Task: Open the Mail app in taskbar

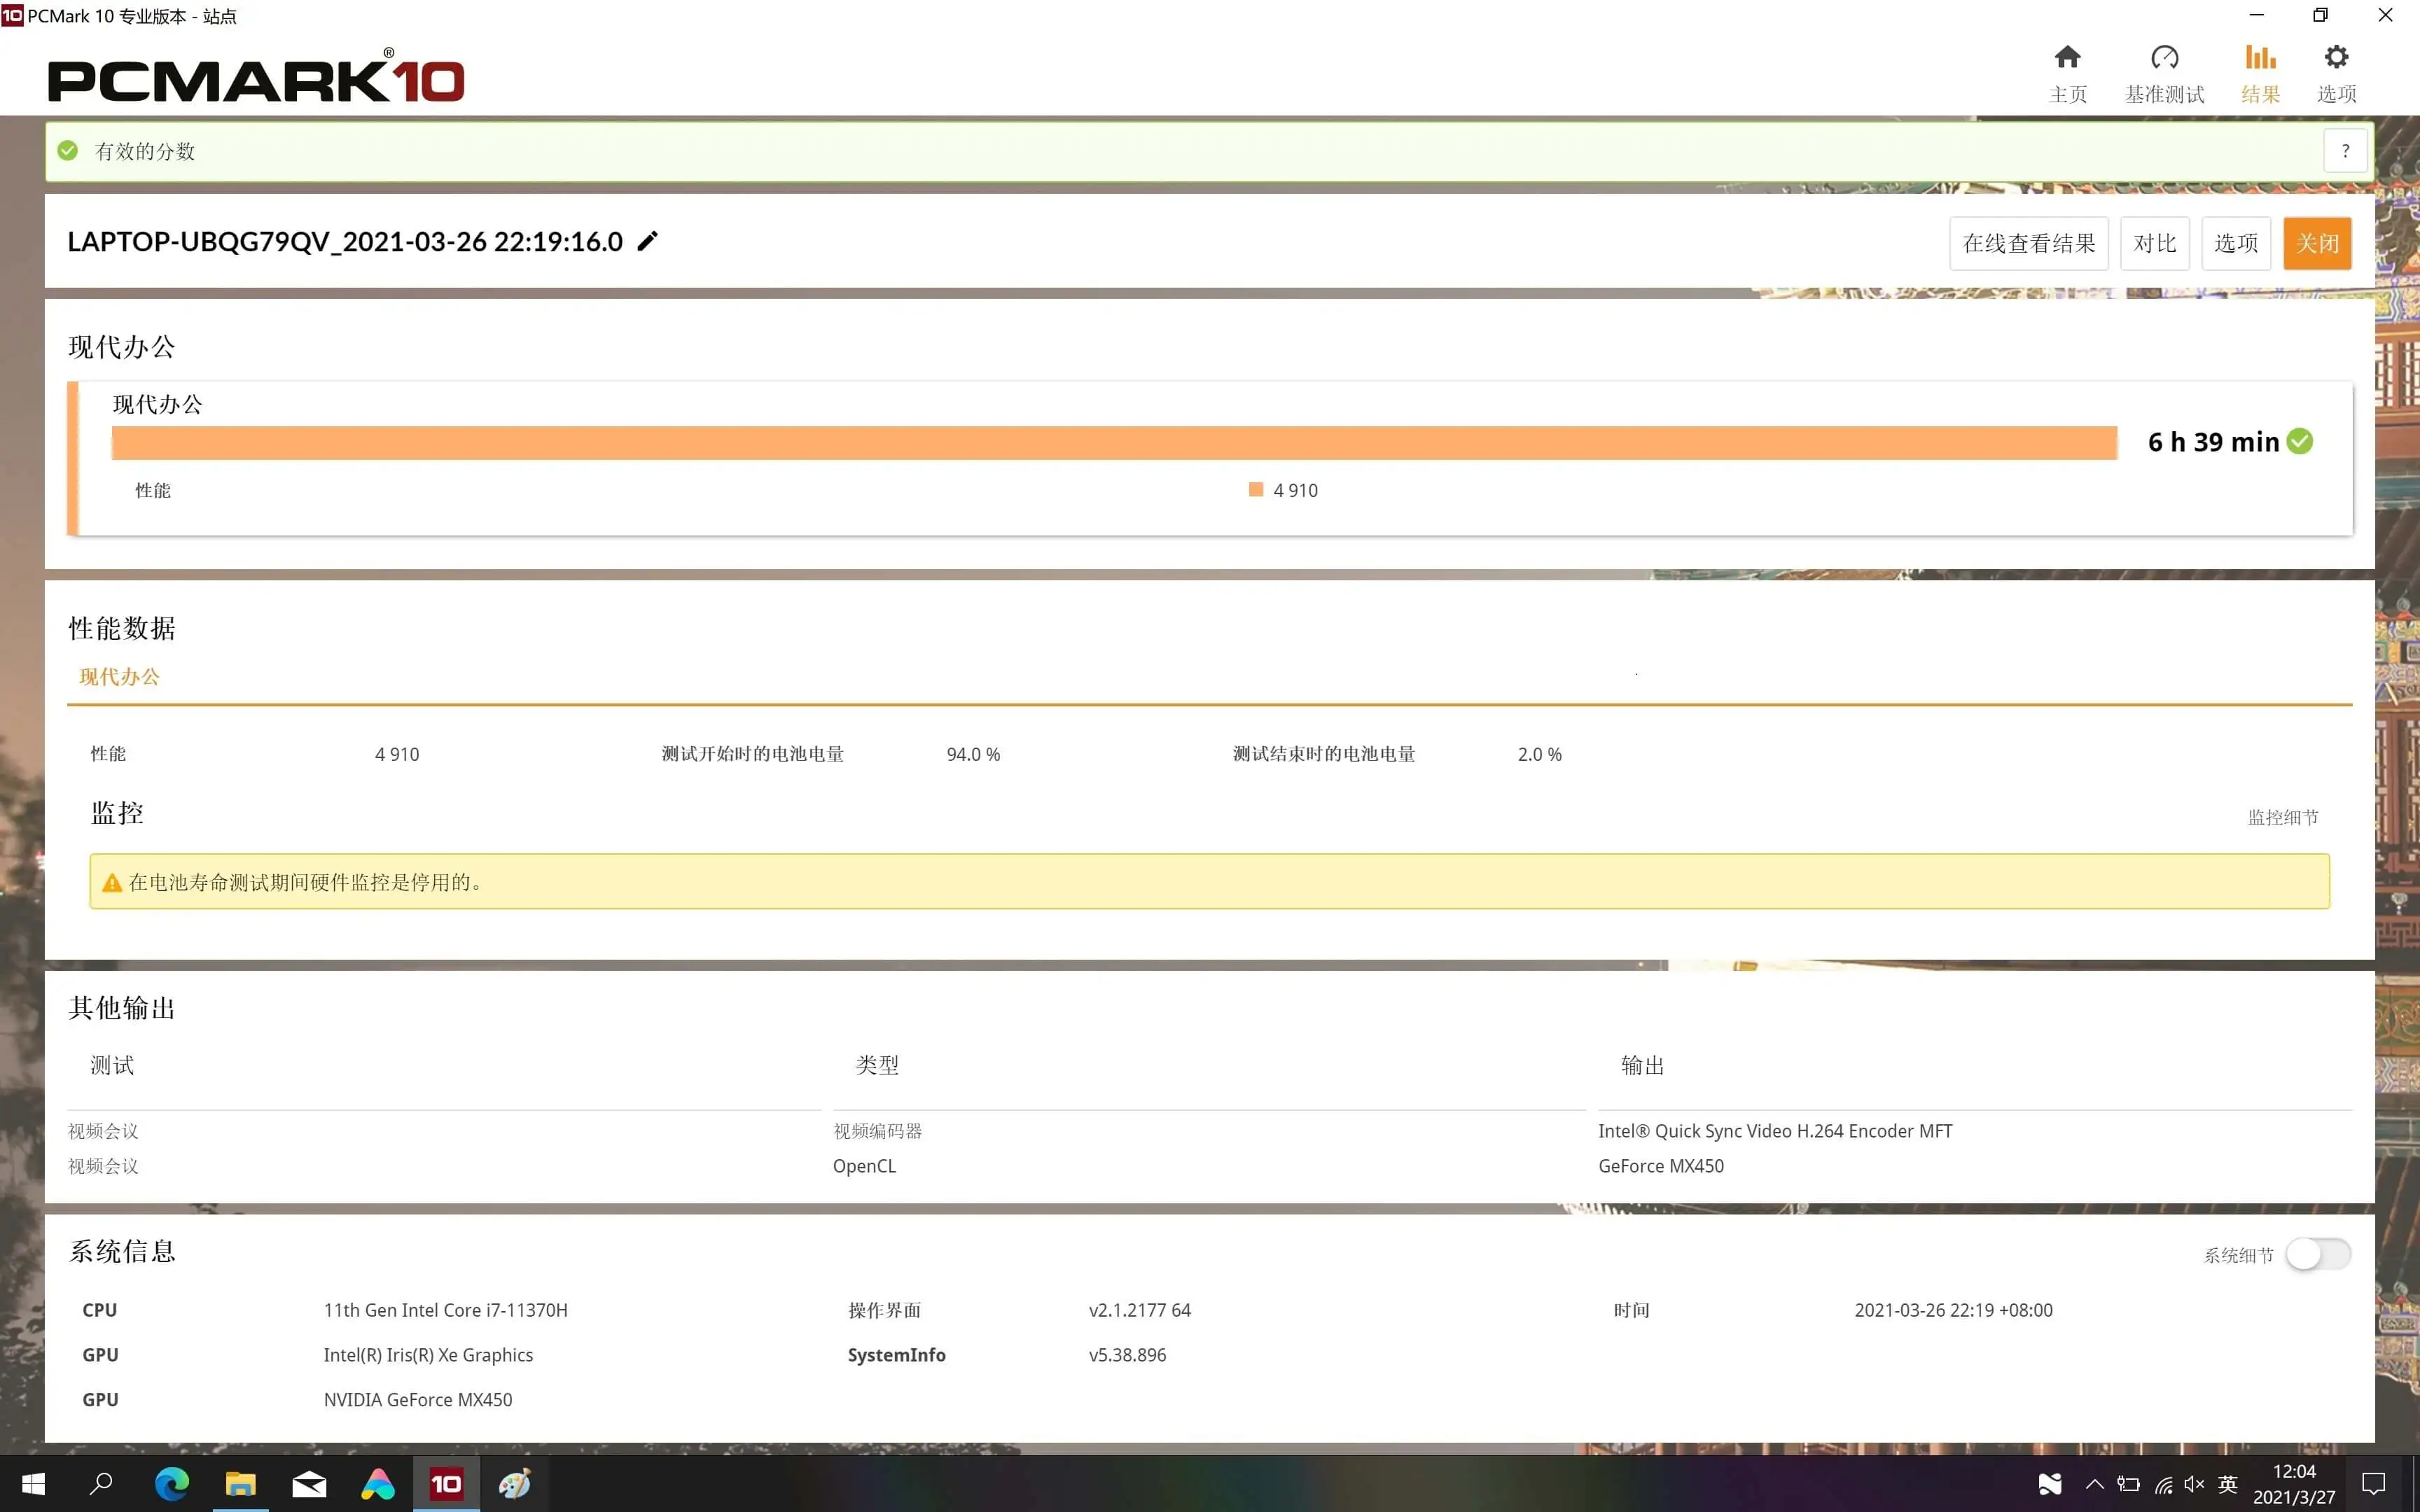Action: point(309,1484)
